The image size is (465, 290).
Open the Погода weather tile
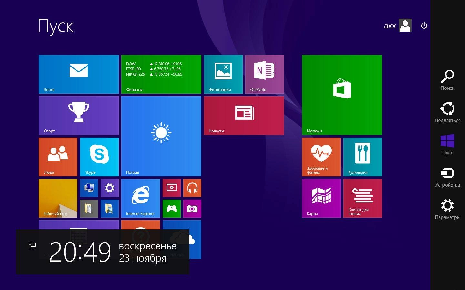coord(161,136)
